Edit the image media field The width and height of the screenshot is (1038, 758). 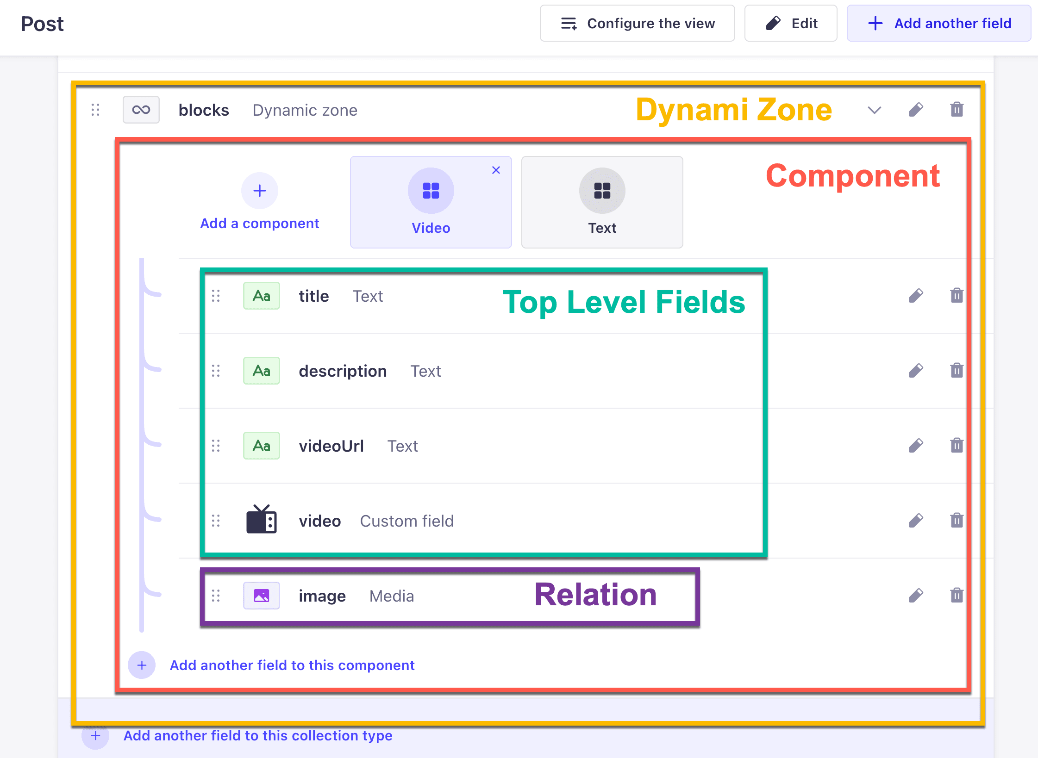pos(916,595)
